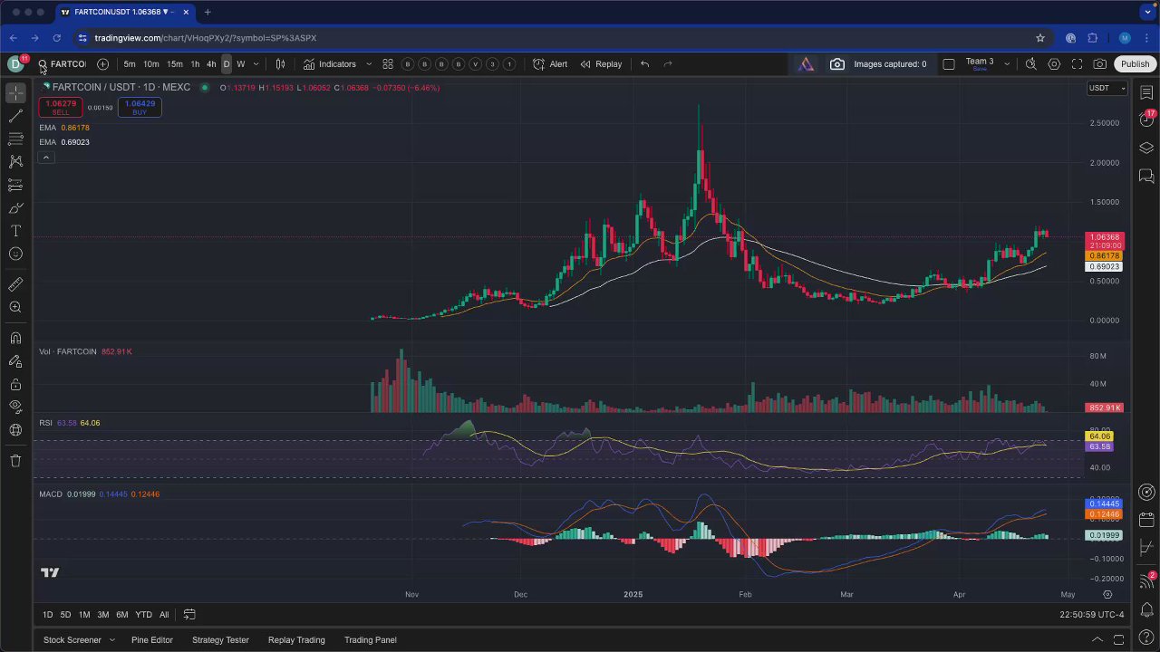Hide all drawings with the eye icon
This screenshot has height=652, width=1160.
click(x=15, y=407)
